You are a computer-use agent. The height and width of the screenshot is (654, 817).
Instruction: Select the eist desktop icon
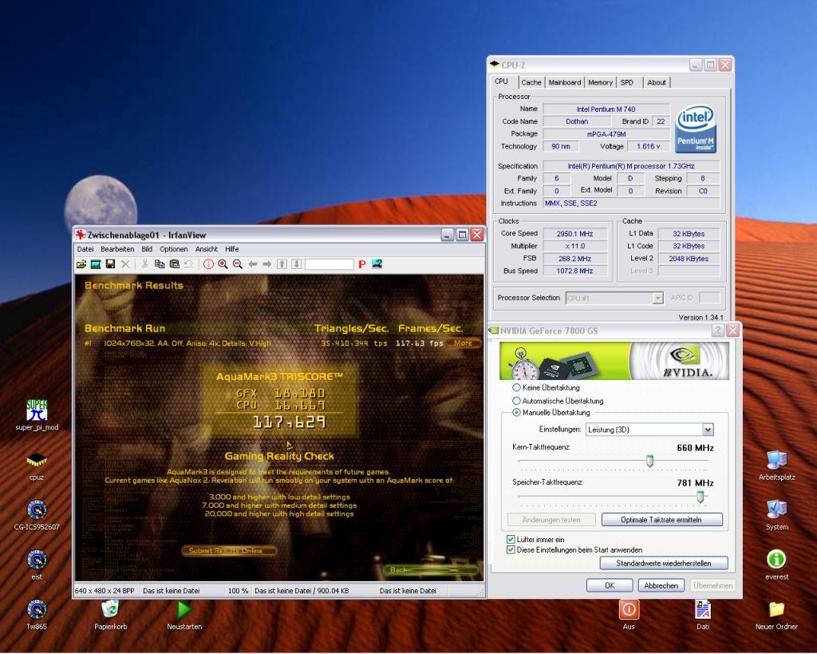pyautogui.click(x=37, y=565)
